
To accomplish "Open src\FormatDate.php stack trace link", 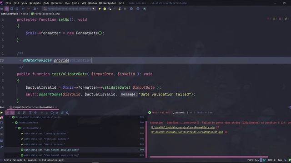I will pos(183,127).
